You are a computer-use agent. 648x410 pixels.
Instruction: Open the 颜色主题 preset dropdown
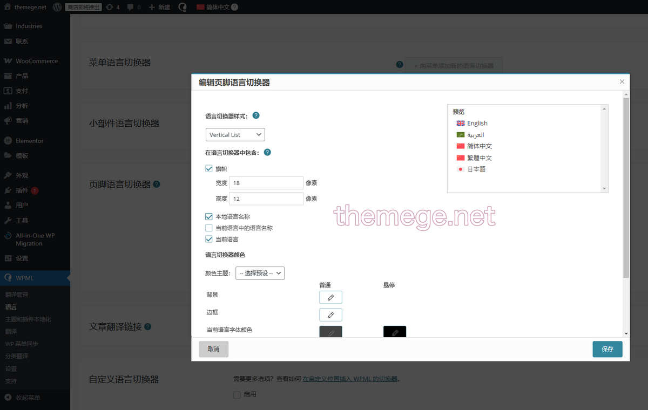(x=260, y=273)
